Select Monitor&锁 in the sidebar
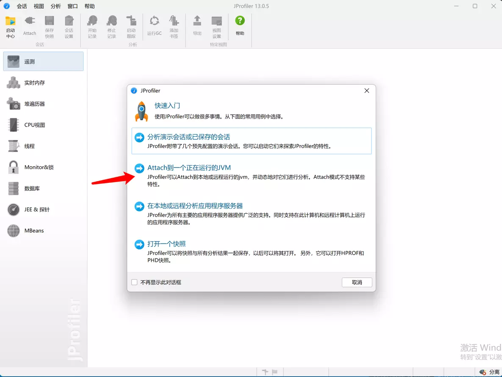 tap(14, 167)
